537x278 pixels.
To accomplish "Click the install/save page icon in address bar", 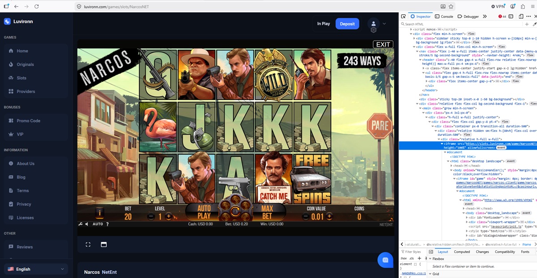I will (x=443, y=6).
